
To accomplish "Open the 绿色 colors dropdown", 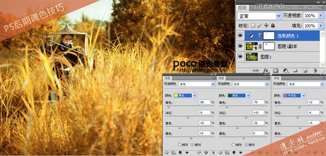I will click(x=239, y=96).
